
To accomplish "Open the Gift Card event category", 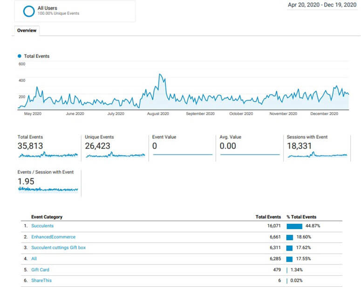I will [40, 270].
